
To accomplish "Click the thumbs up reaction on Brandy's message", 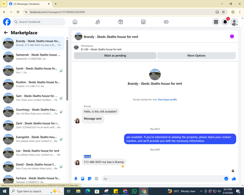I will pyautogui.click(x=122, y=166).
